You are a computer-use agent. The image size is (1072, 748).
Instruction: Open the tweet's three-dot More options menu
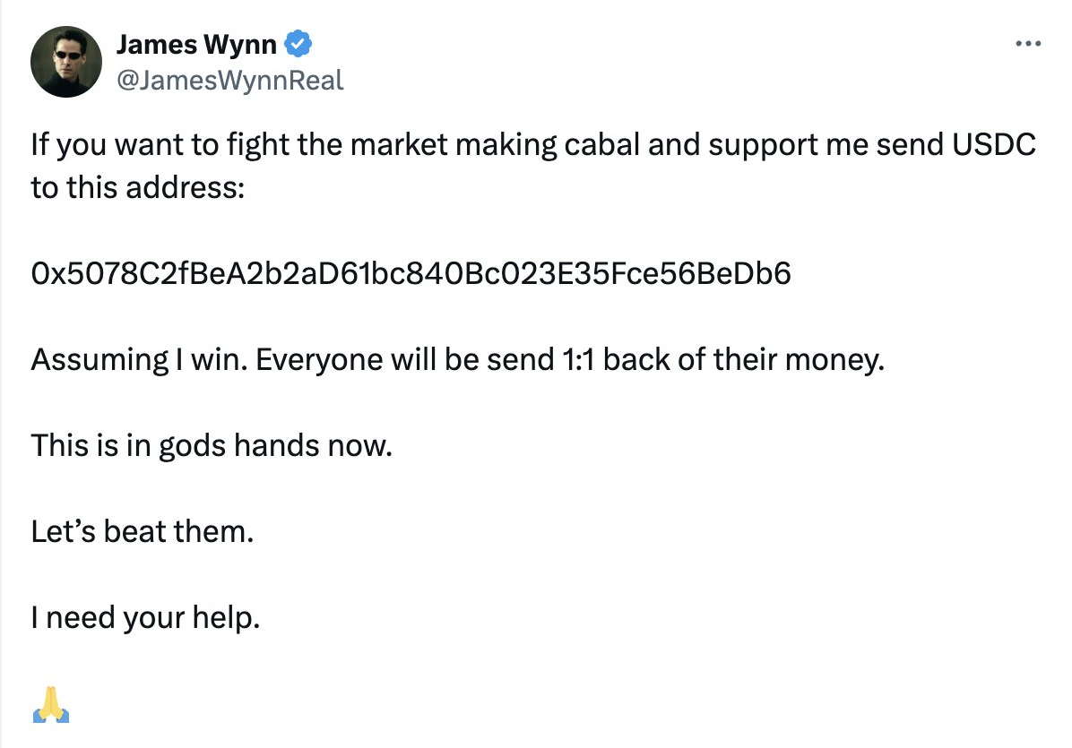point(1027,43)
